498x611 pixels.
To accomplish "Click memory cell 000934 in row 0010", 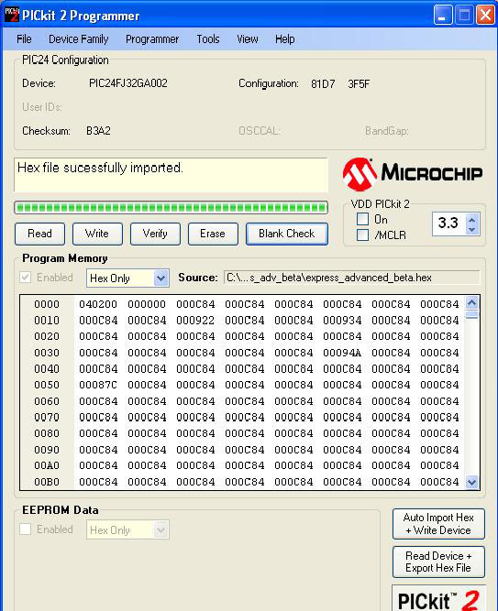I will click(x=342, y=321).
